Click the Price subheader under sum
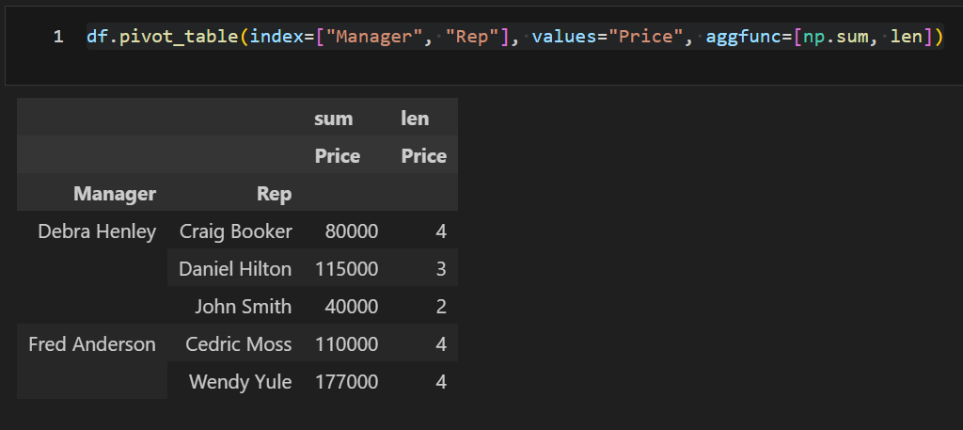963x430 pixels. (x=338, y=156)
